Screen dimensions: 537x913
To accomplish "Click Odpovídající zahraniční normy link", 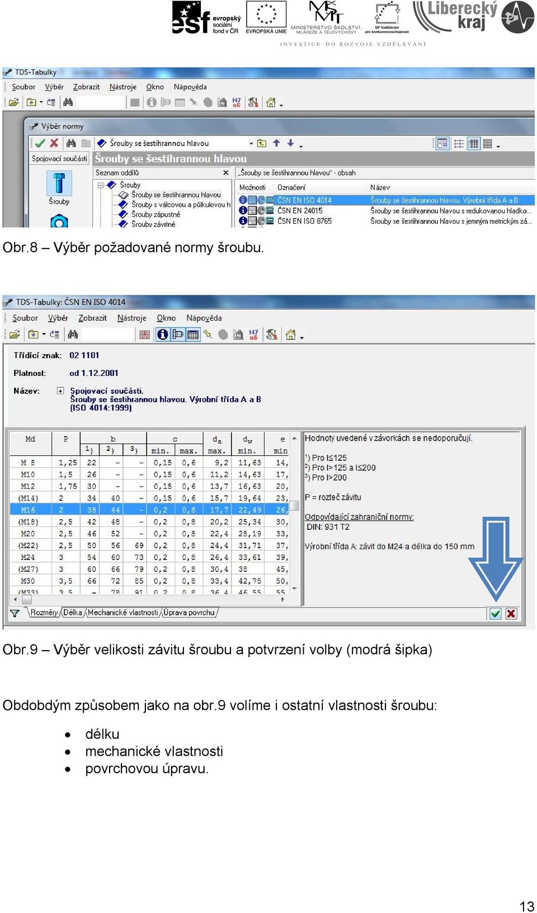I will pos(359,517).
